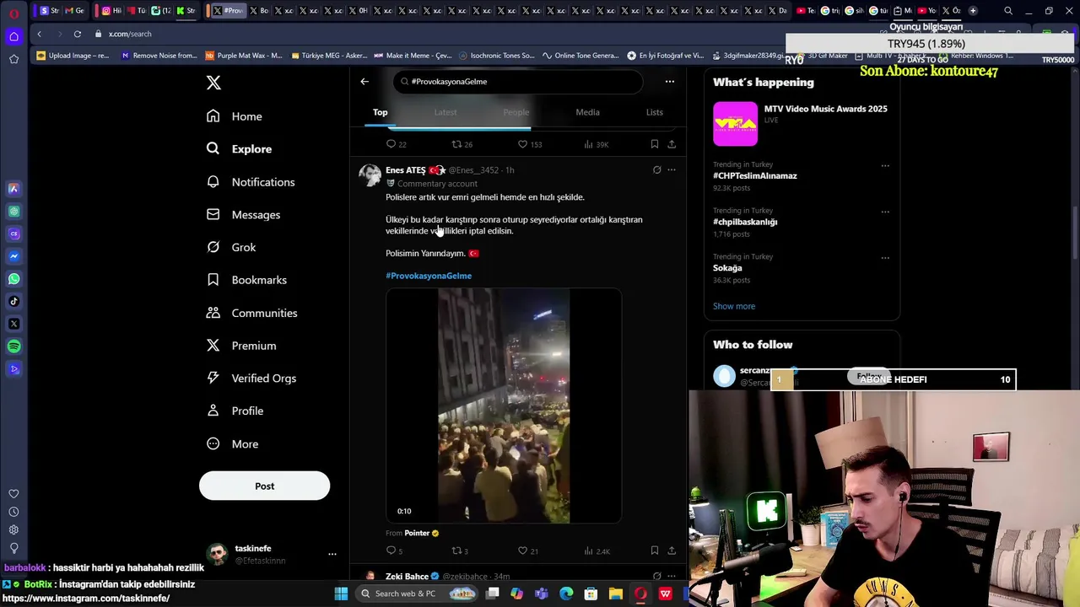Image resolution: width=1080 pixels, height=607 pixels.
Task: Open Microsoft Edge from taskbar
Action: 566,594
